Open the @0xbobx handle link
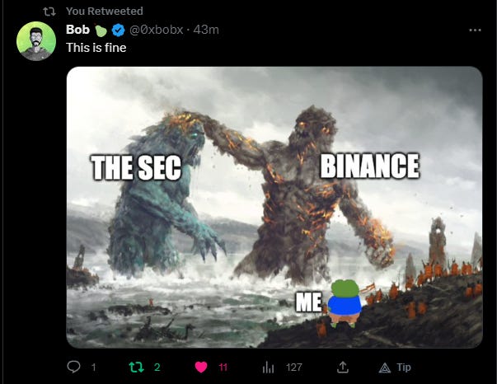497x384 pixels. click(x=156, y=30)
